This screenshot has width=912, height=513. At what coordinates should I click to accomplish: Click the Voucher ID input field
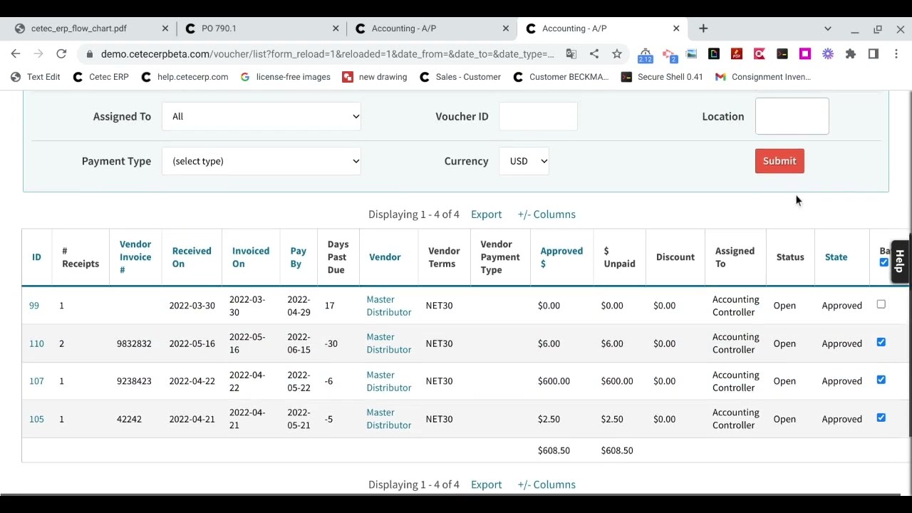(x=538, y=116)
